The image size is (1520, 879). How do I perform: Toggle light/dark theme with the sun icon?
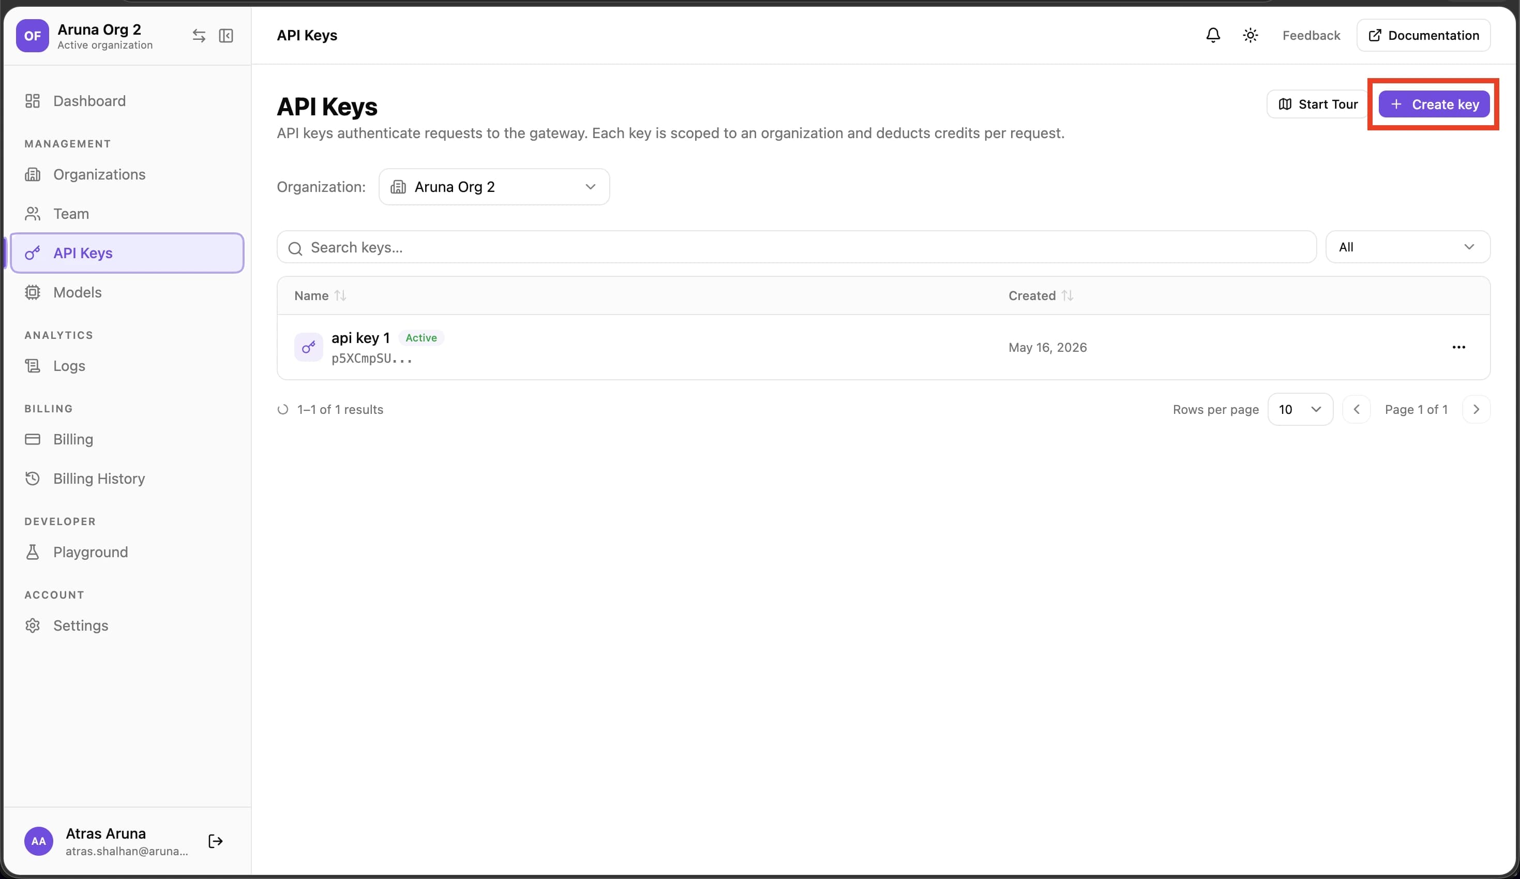(x=1251, y=35)
